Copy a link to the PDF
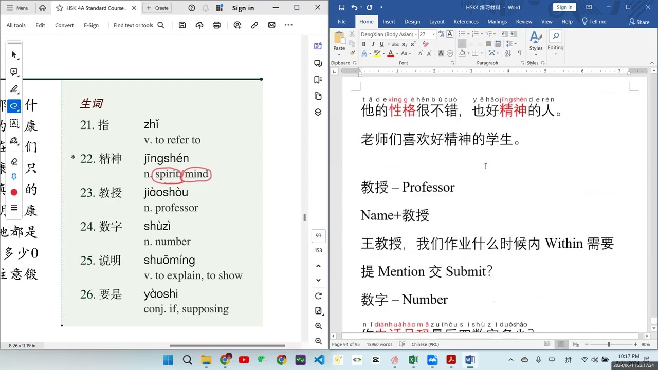 [x=254, y=25]
